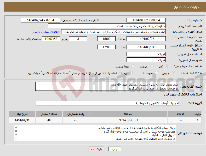The width and height of the screenshot is (206, 156).
Task: Click the requester field زینب عربعلی
Action: (x=113, y=32)
